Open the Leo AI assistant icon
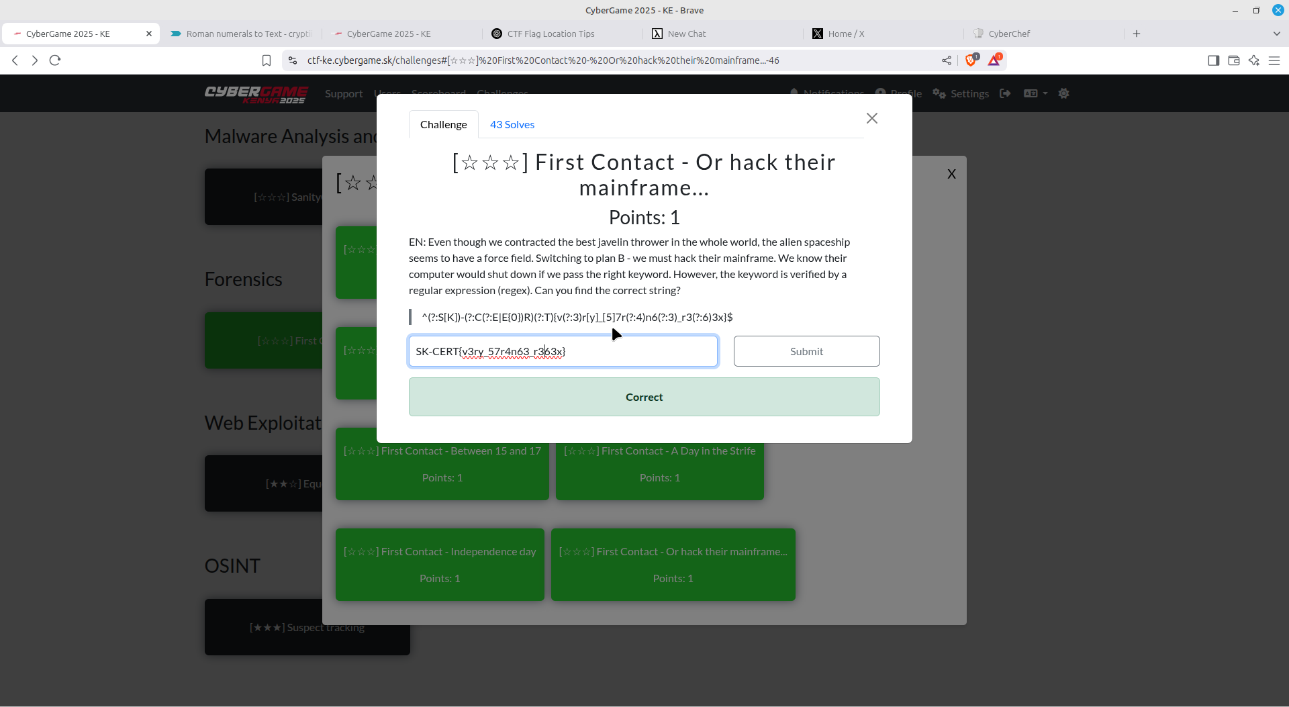Screen dimensions: 1289x707 pos(1253,60)
